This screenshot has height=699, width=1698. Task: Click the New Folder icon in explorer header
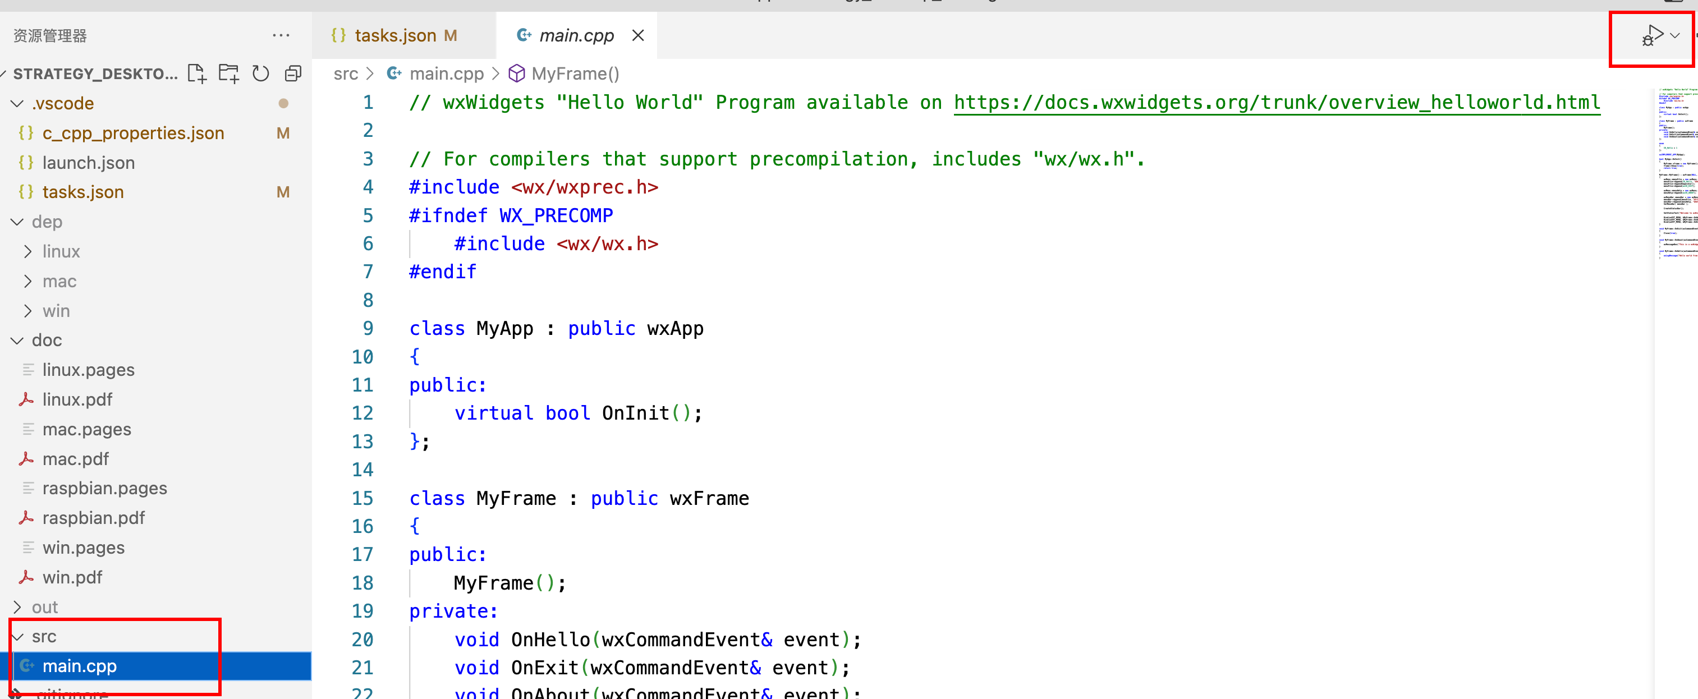click(x=229, y=73)
